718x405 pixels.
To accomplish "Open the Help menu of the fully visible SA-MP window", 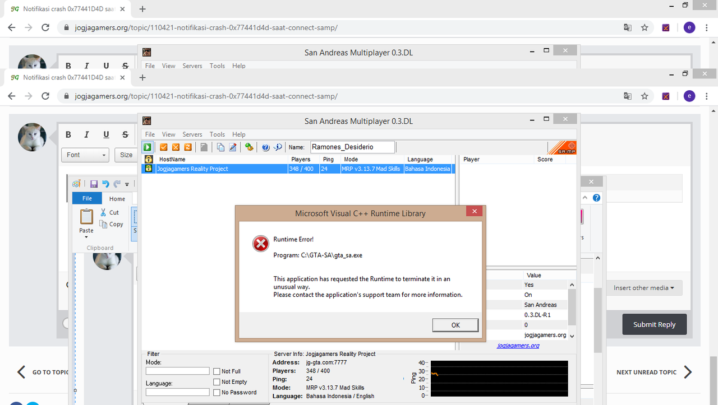I will tap(239, 134).
